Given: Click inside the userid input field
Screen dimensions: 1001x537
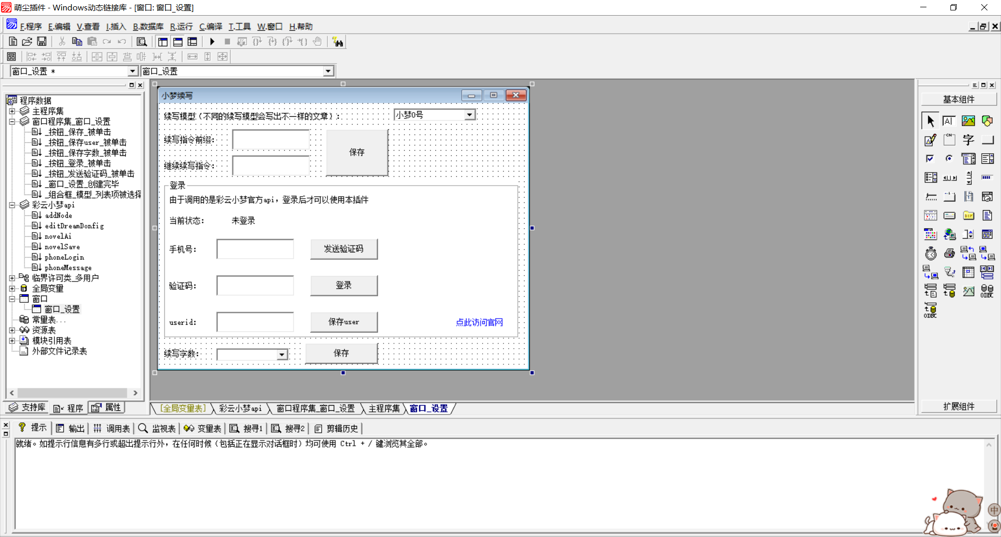Looking at the screenshot, I should click(x=255, y=322).
